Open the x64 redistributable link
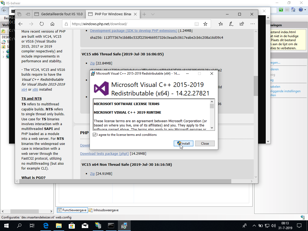Image resolution: width=308 pixels, height=231 pixels. click(x=24, y=89)
